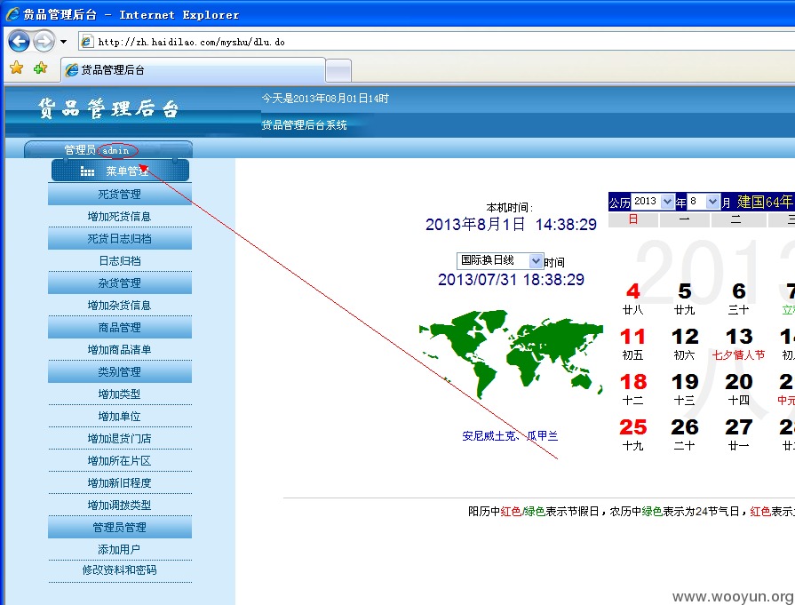Open 增加退货门店 link

120,439
